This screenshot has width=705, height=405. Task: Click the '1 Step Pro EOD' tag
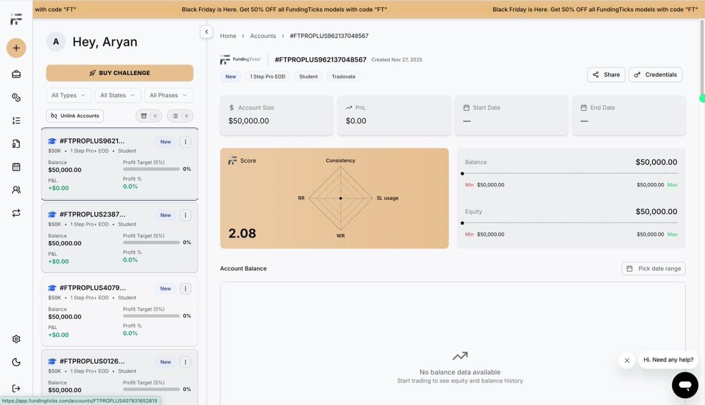(268, 76)
